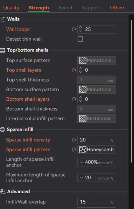Image resolution: width=134 pixels, height=209 pixels.
Task: Click the Sparse infill density label
Action: pos(28,140)
